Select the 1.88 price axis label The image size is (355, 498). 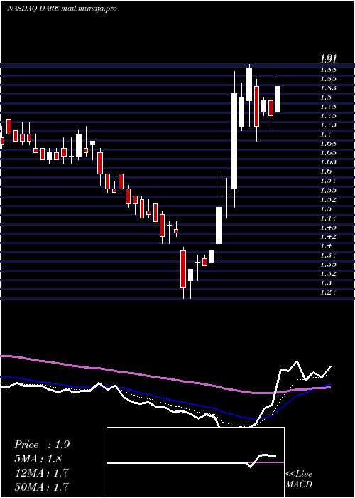[x=328, y=68]
